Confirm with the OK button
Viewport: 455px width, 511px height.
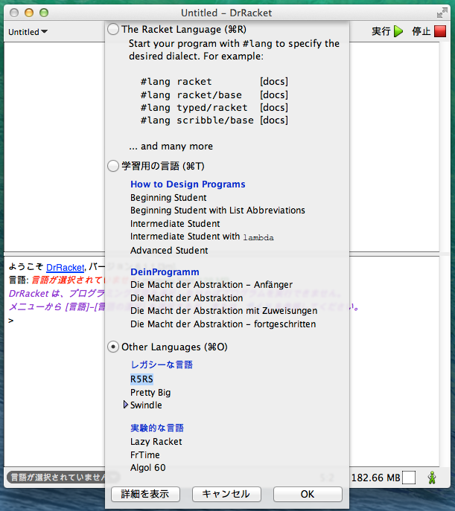pyautogui.click(x=308, y=494)
